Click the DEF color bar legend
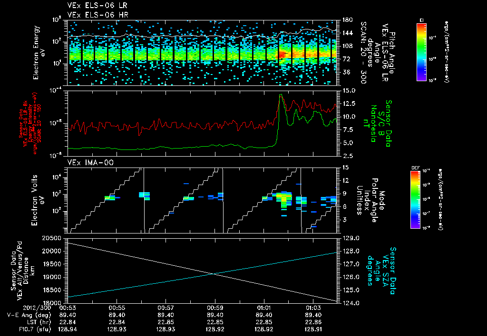Viewport: 487px width, 336px height. (x=415, y=200)
